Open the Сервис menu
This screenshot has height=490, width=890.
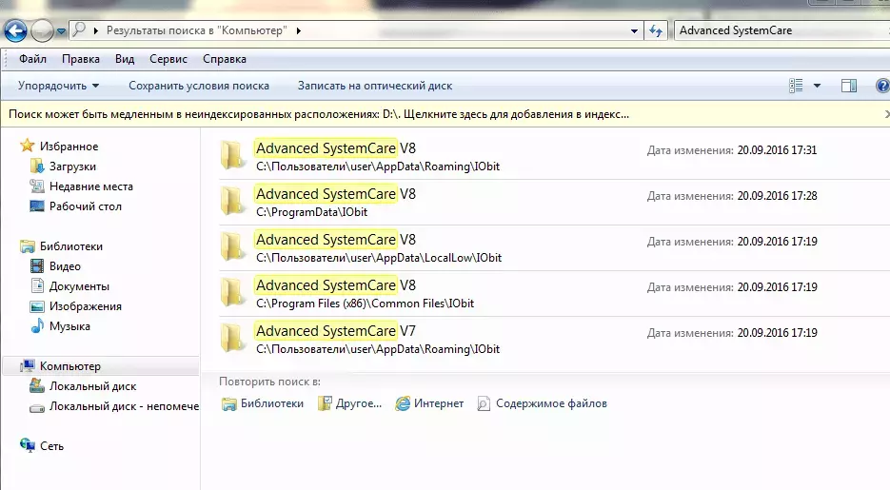click(x=168, y=59)
